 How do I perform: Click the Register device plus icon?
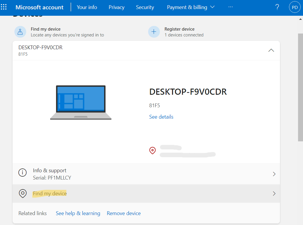(154, 32)
